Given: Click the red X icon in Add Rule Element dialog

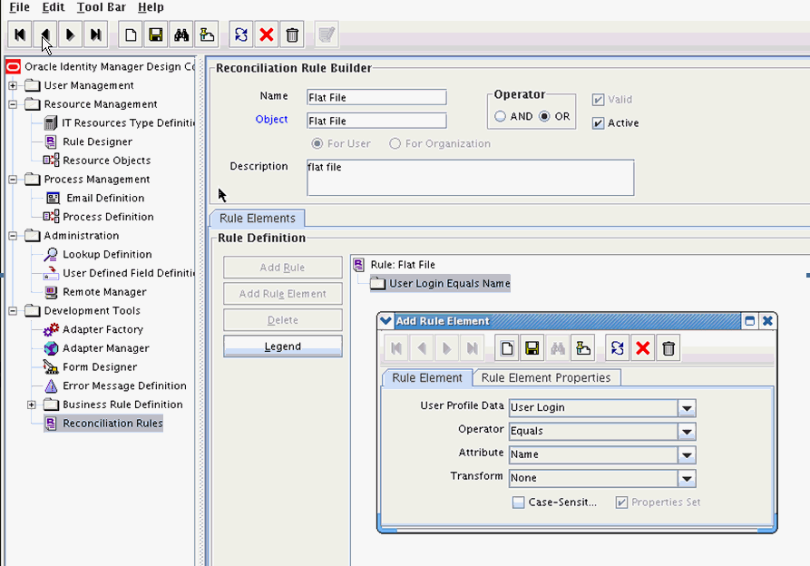Looking at the screenshot, I should click(643, 348).
